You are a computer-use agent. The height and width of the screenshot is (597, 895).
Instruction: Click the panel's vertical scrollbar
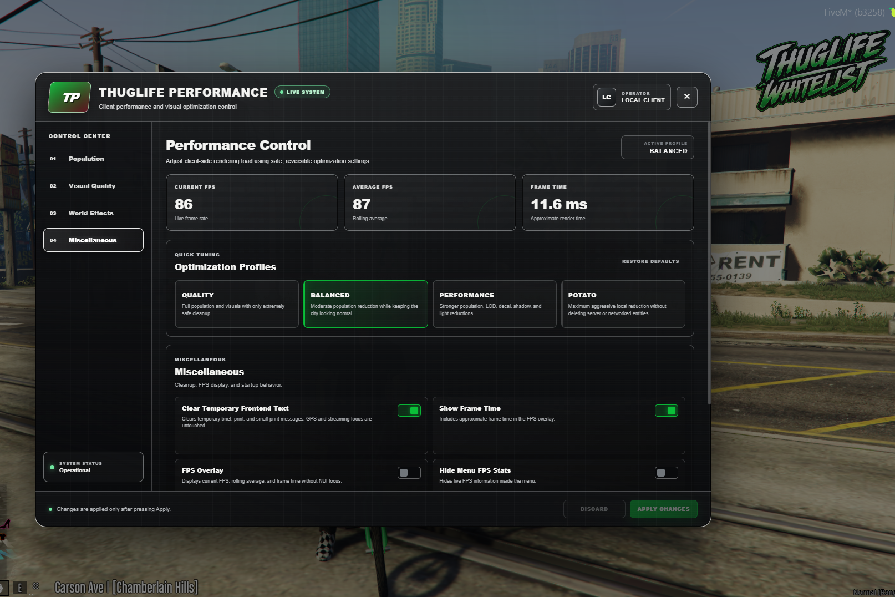709,264
